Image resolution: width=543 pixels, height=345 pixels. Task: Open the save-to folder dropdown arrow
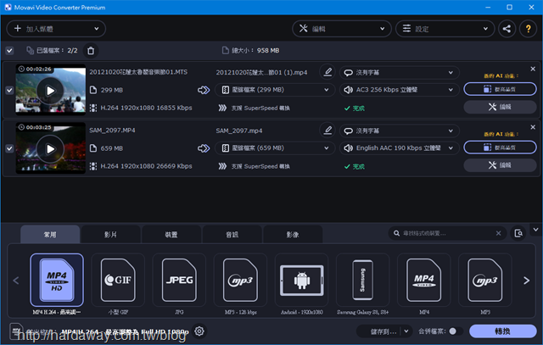coord(406,331)
